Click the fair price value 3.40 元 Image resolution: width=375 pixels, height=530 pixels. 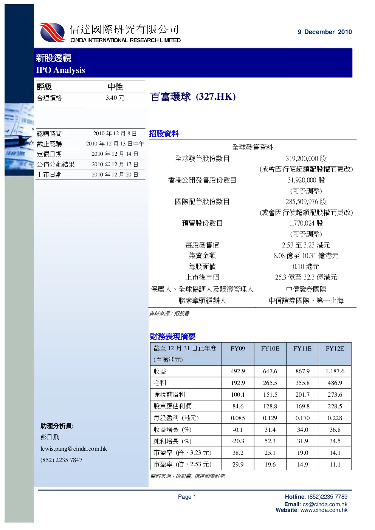coord(115,98)
